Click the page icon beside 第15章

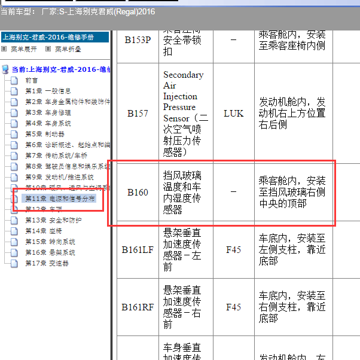(14, 242)
